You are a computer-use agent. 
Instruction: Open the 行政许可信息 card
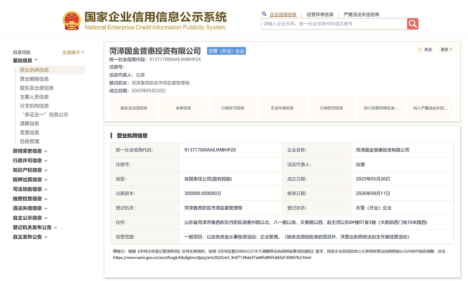pos(233,108)
